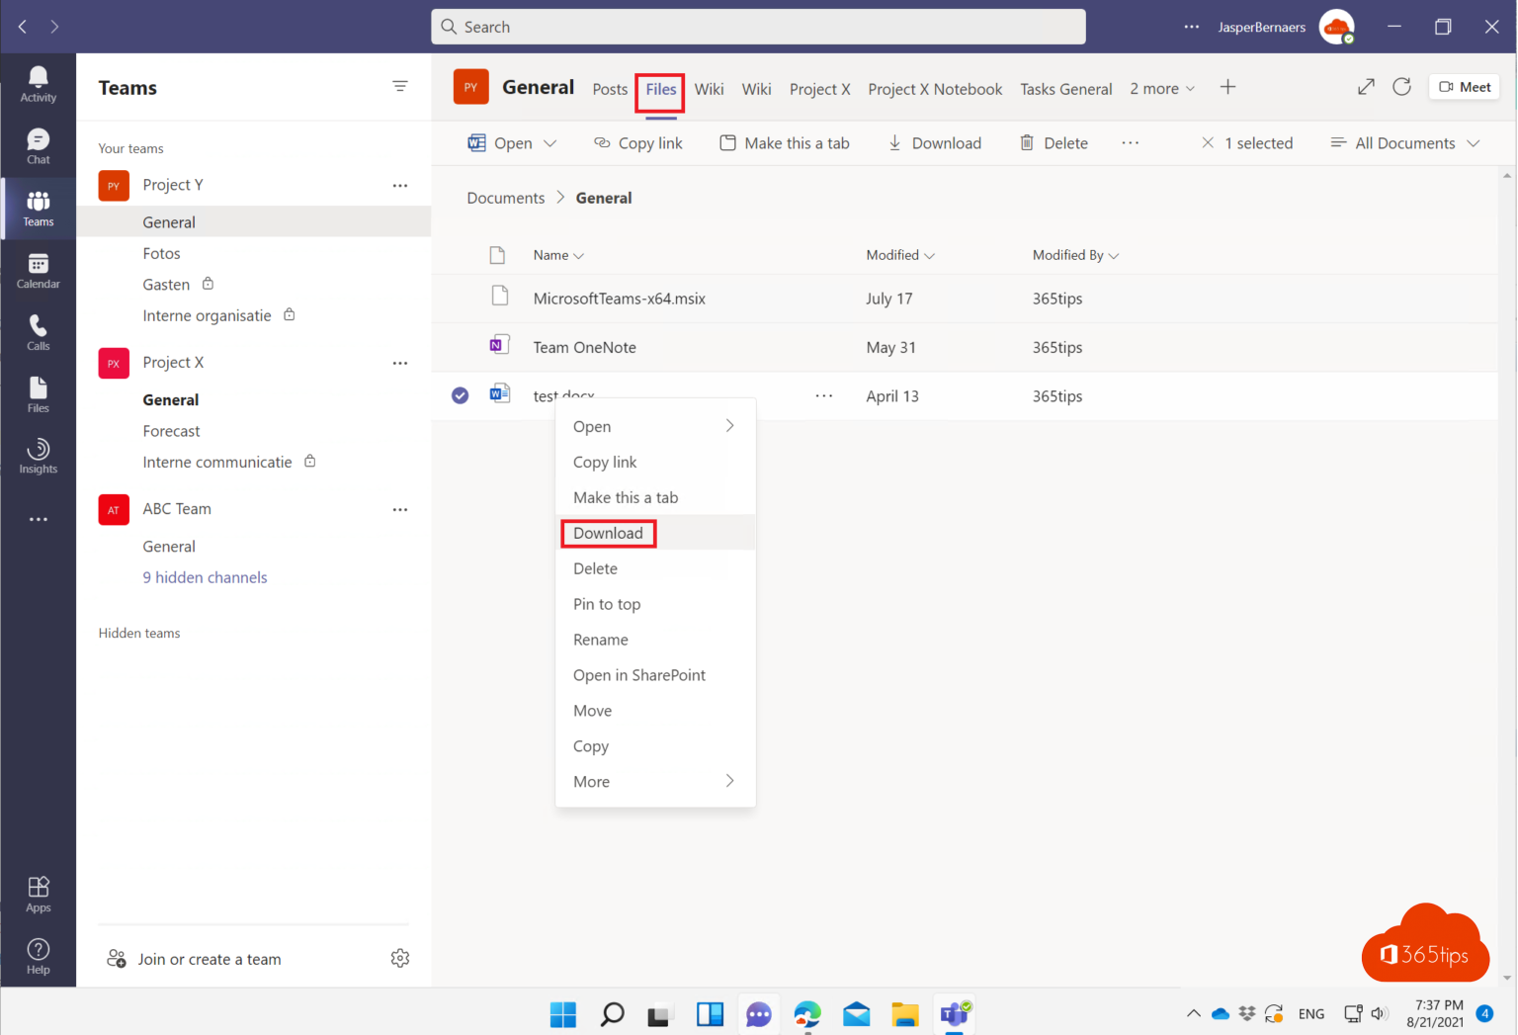1518x1035 pixels.
Task: Clear the 1 selected files indicator
Action: [1208, 142]
